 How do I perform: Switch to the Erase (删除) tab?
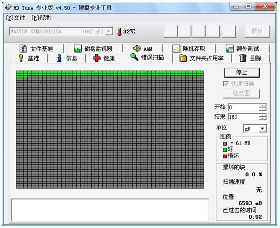250,58
